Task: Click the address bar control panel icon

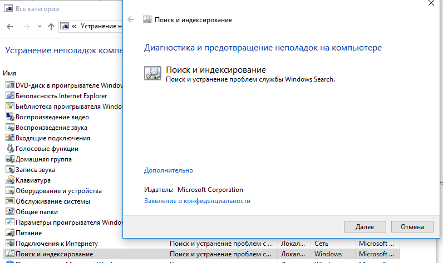Action: coord(65,26)
